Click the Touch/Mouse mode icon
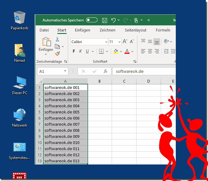This screenshot has height=181, width=208. click(136, 20)
